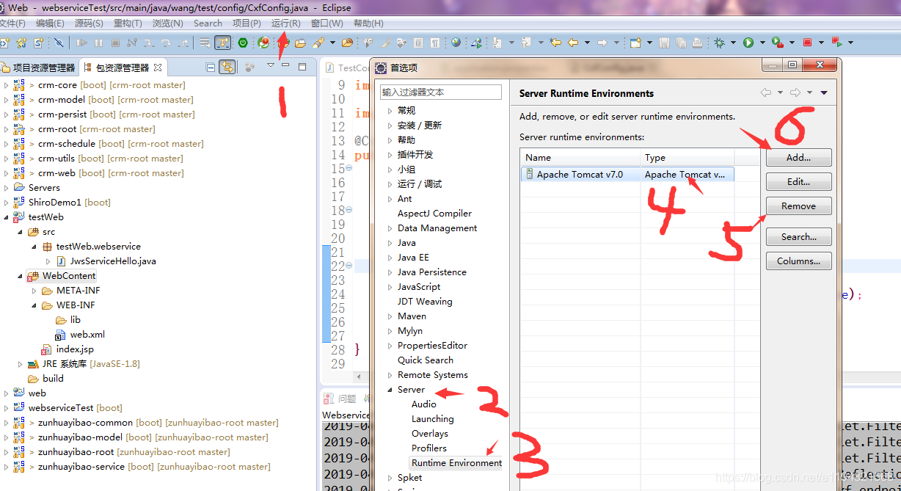This screenshot has width=901, height=491.
Task: Select Quick Search preferences entry
Action: (x=426, y=360)
